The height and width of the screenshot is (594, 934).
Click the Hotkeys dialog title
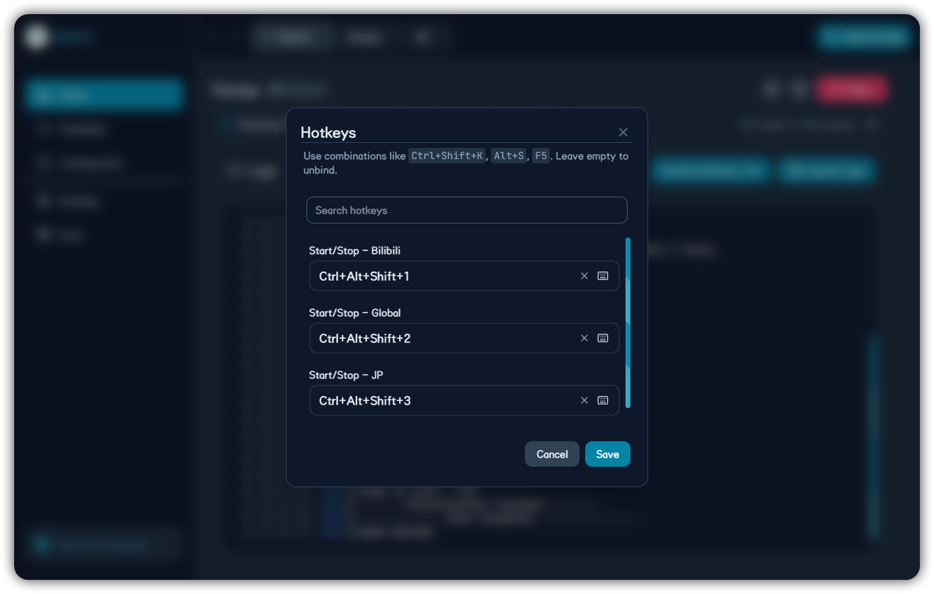tap(328, 132)
